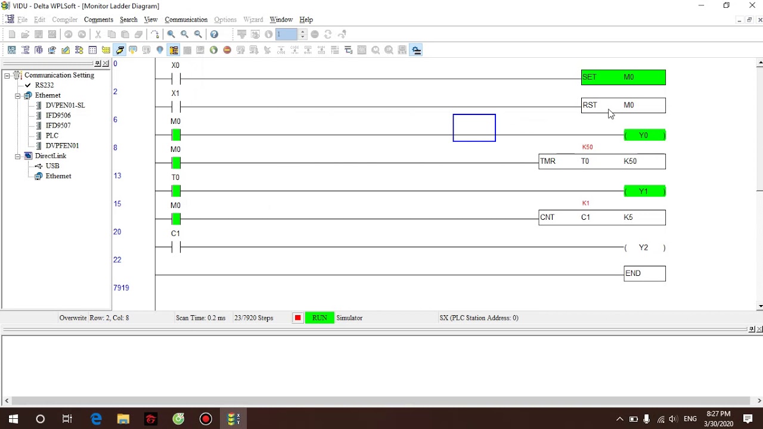Collapse the Communication Setting tree node
Screen dimensions: 763x429
point(7,76)
